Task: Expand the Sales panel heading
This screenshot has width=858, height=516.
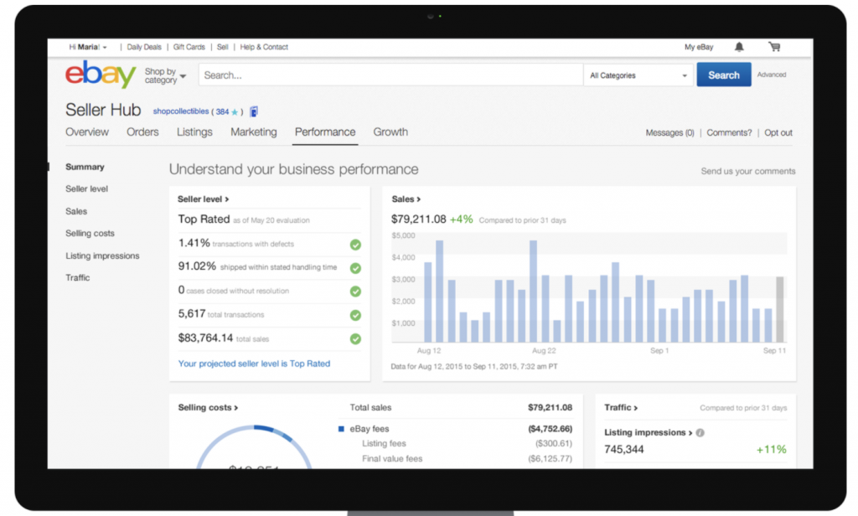Action: coord(406,199)
